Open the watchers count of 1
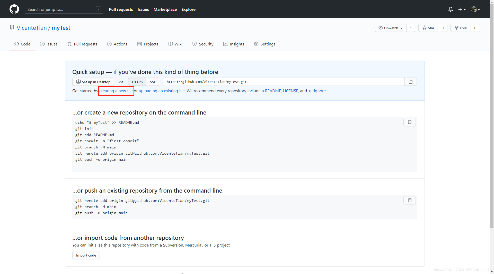 pos(411,28)
